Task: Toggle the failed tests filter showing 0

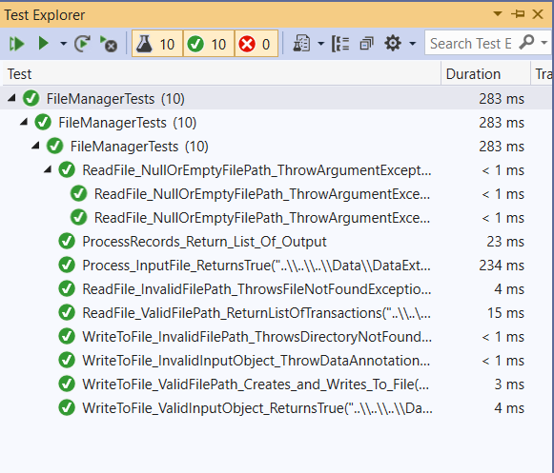Action: [256, 44]
